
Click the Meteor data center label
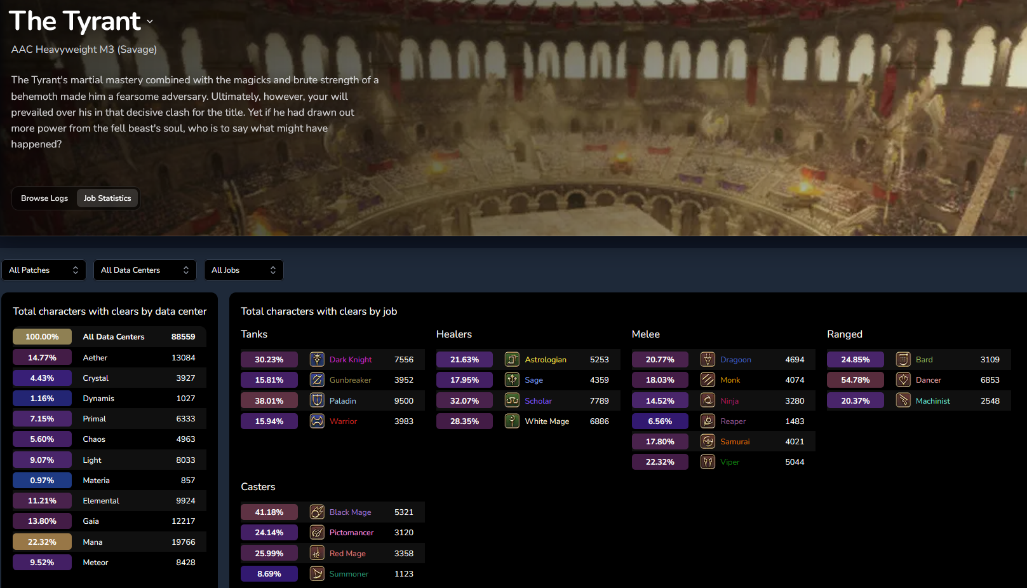click(x=96, y=563)
